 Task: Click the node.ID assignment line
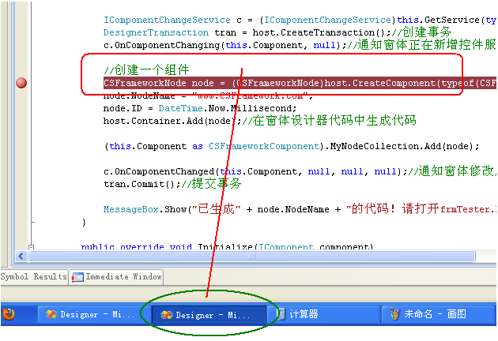199,108
